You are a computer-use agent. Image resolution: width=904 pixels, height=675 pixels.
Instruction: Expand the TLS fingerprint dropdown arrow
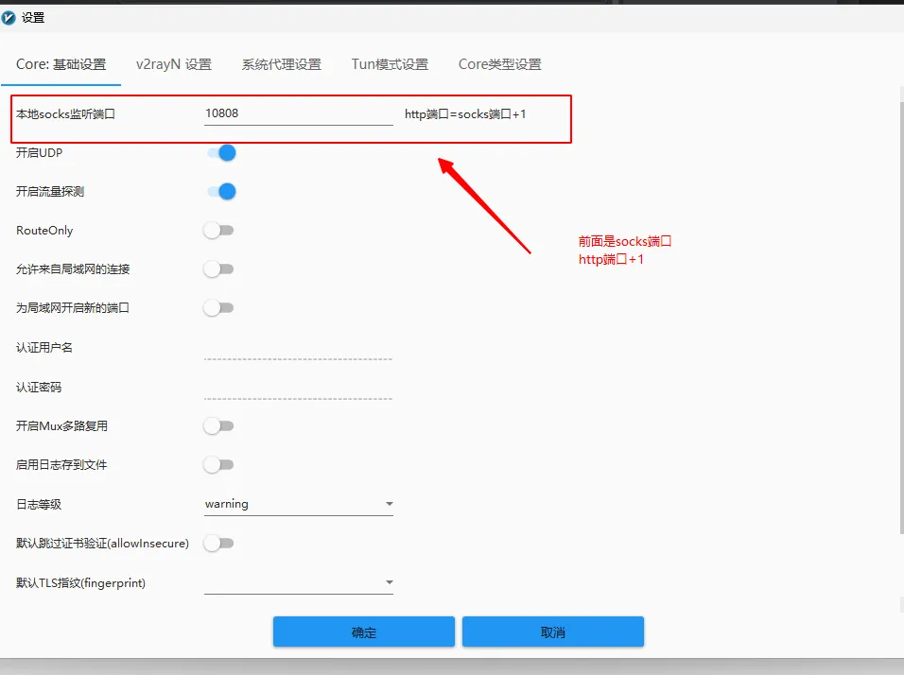pos(389,583)
